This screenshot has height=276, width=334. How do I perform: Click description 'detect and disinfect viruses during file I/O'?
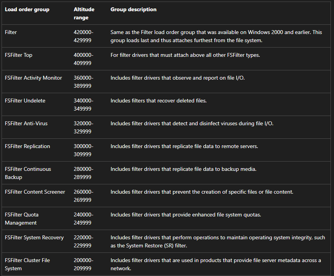click(x=192, y=123)
